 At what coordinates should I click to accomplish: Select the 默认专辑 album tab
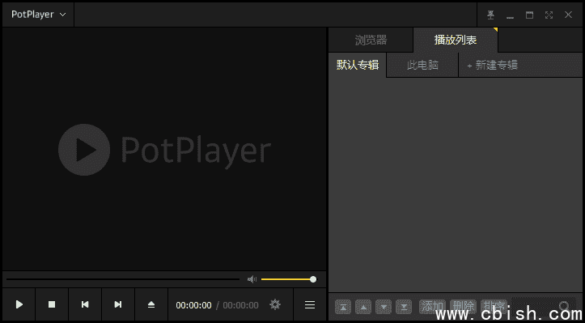[358, 65]
